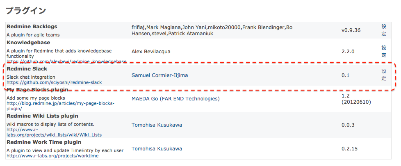This screenshot has height=166, width=401.
Task: Open the r-labs worktime project URL
Action: [x=52, y=156]
